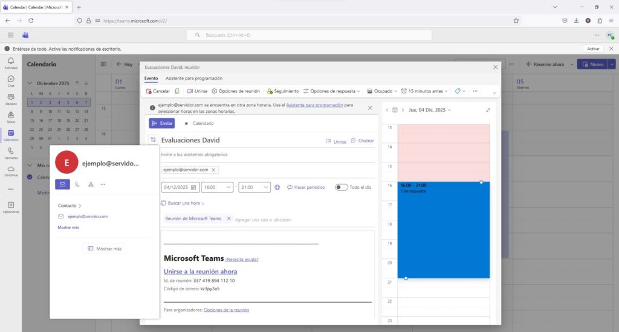Click Seguimiento in the meeting toolbar
The width and height of the screenshot is (619, 332).
(283, 91)
